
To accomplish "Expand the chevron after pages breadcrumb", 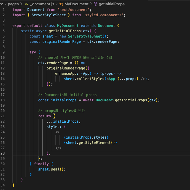I will (x=22, y=4).
